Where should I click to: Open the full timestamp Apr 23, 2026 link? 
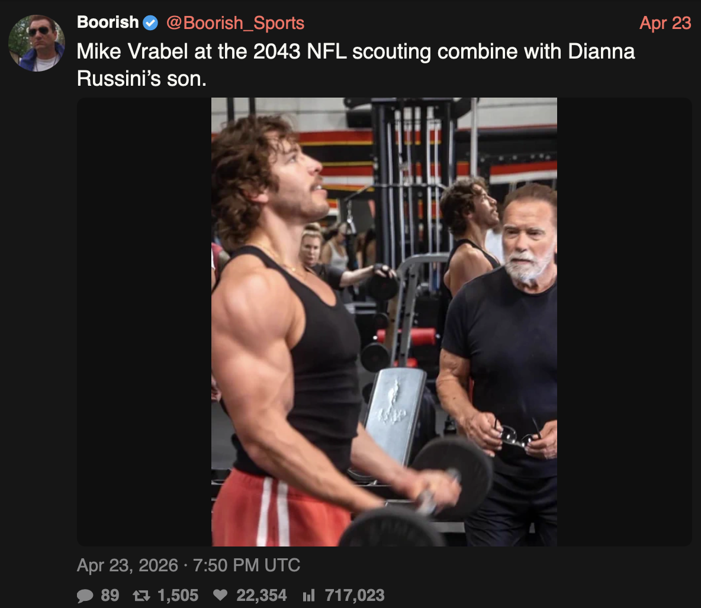point(127,565)
